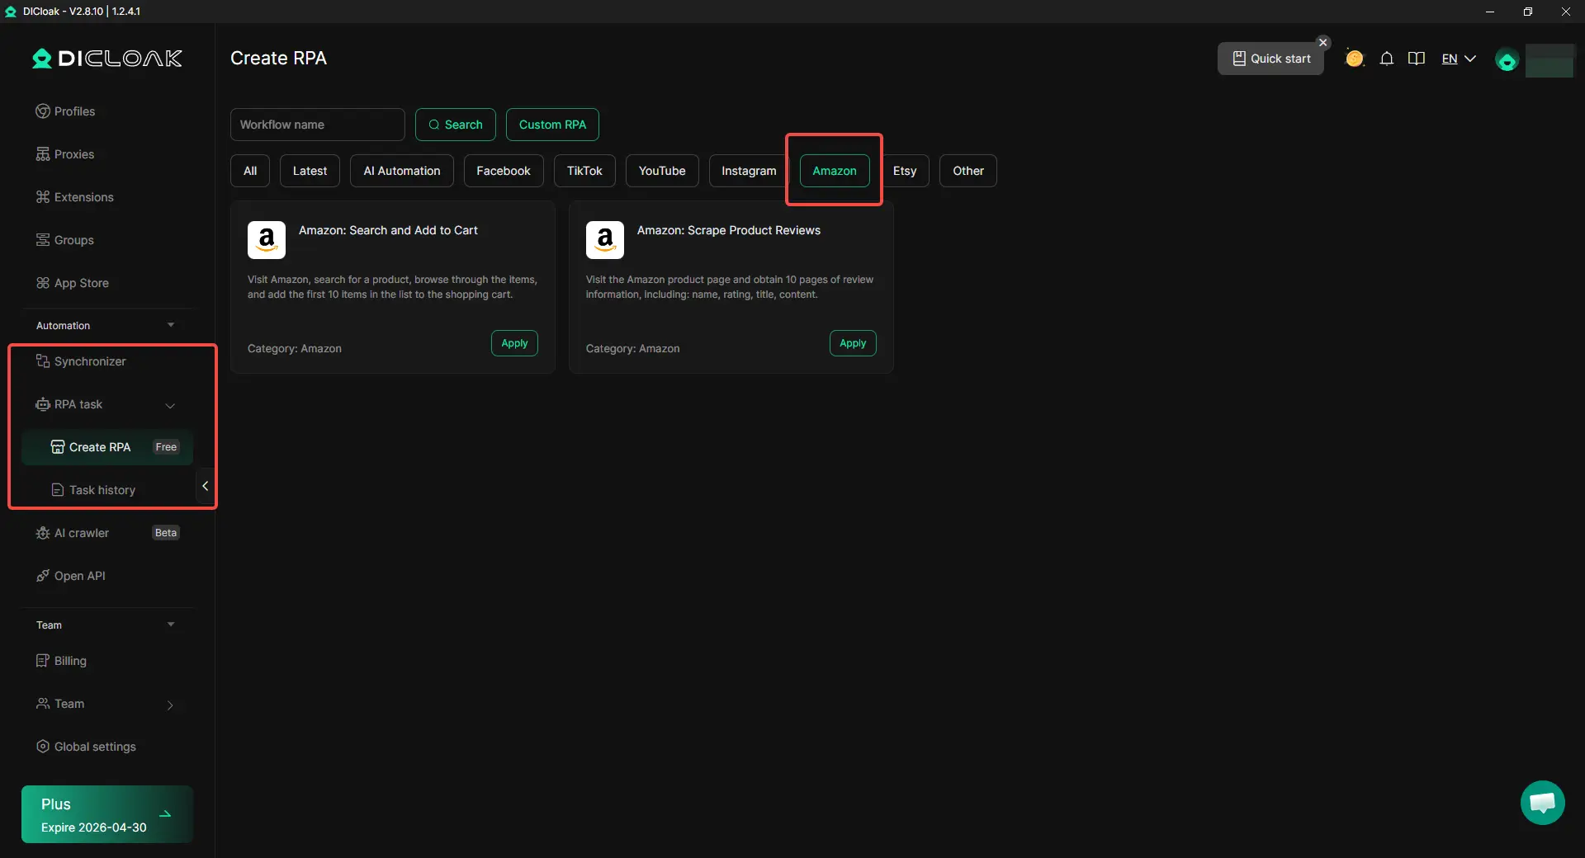The width and height of the screenshot is (1585, 858).
Task: Open the documentation book icon
Action: tap(1417, 59)
